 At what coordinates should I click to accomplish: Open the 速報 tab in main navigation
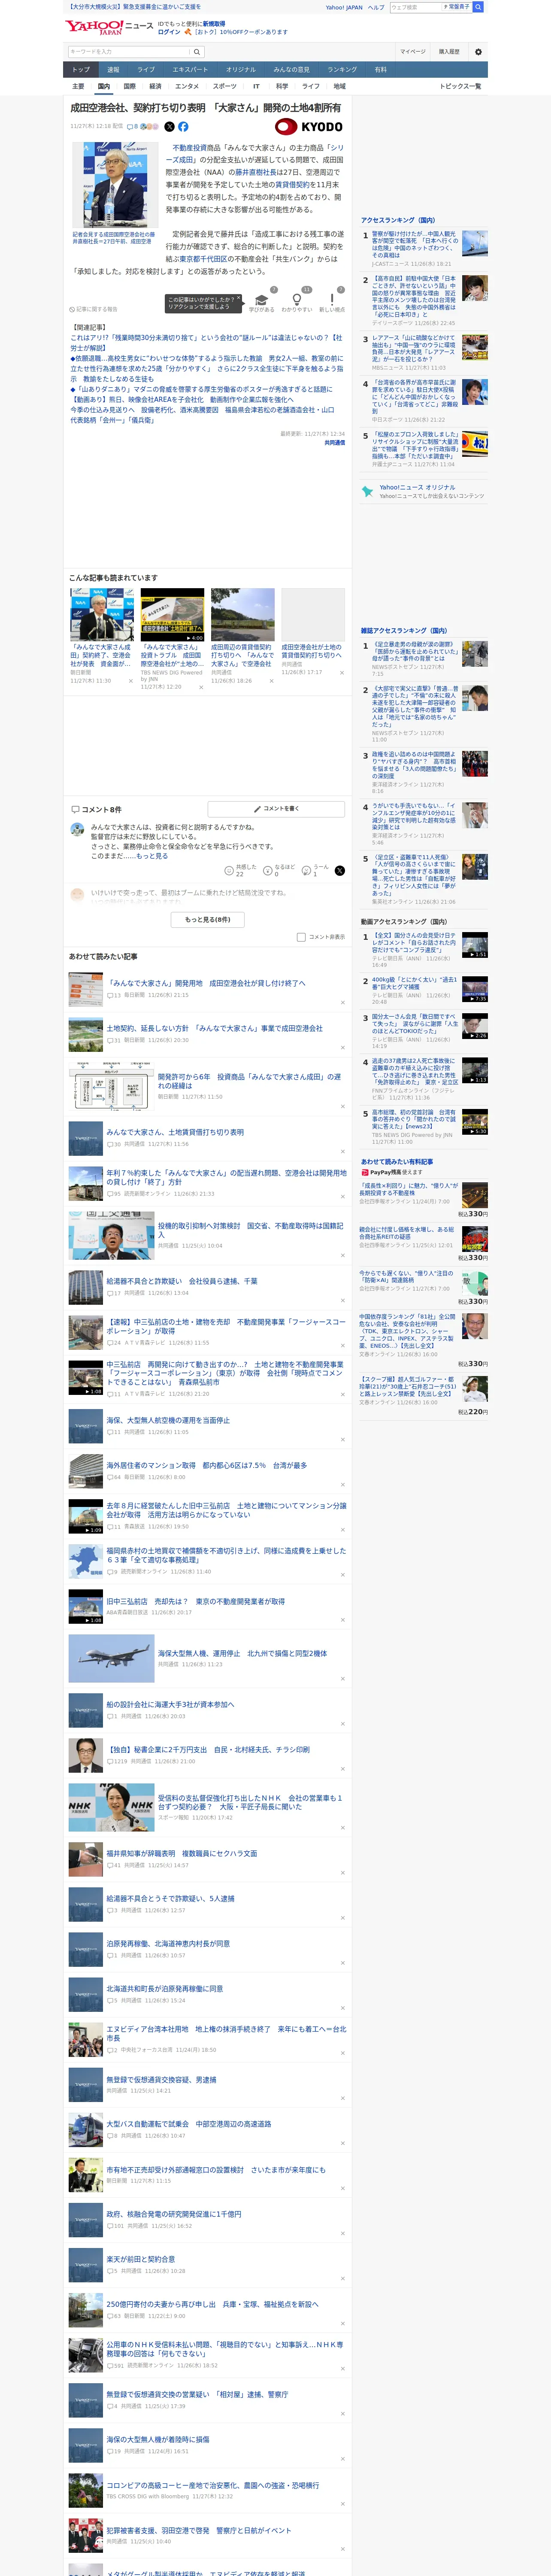(113, 70)
